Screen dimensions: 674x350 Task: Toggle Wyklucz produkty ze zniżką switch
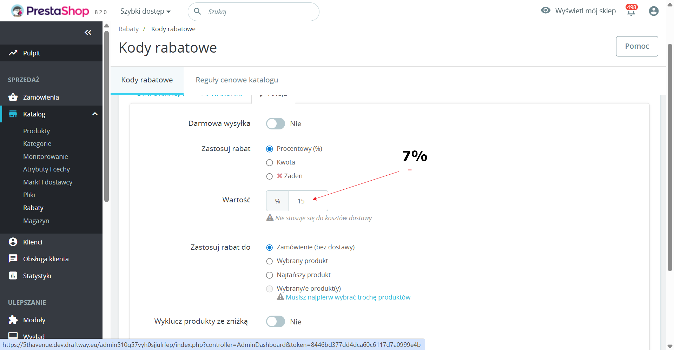click(276, 322)
